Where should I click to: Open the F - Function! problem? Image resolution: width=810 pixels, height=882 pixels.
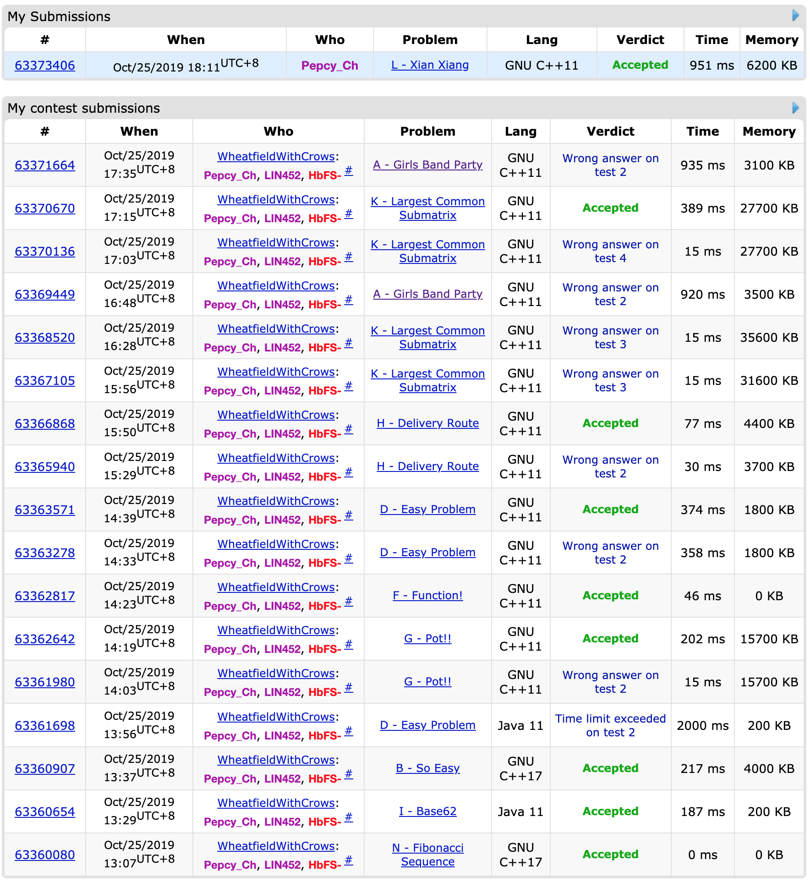pos(427,596)
